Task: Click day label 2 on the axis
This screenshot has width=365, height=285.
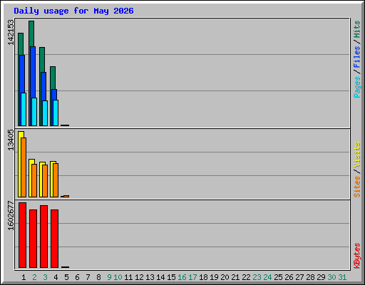Action: click(34, 277)
